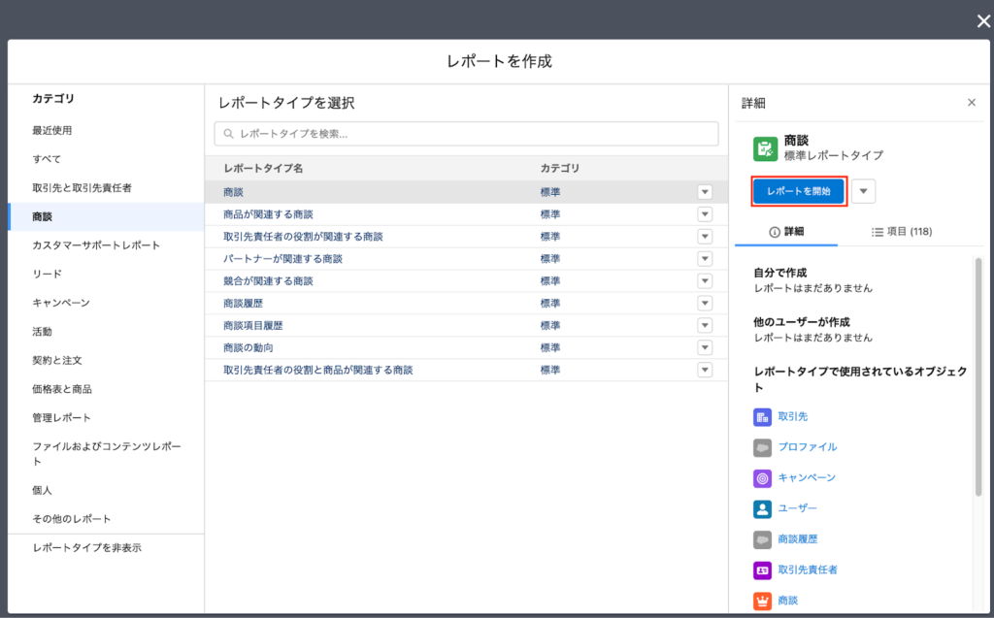Select パートナーが関連する商談 report type
Viewport: 994px width, 618px height.
282,259
